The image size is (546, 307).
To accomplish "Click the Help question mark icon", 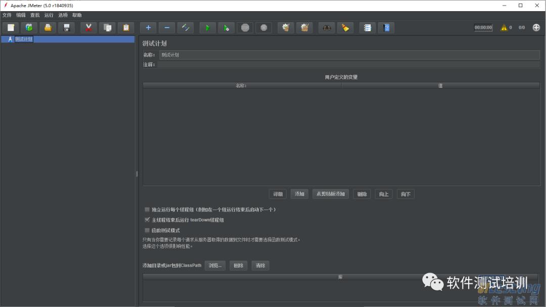I will [x=386, y=28].
